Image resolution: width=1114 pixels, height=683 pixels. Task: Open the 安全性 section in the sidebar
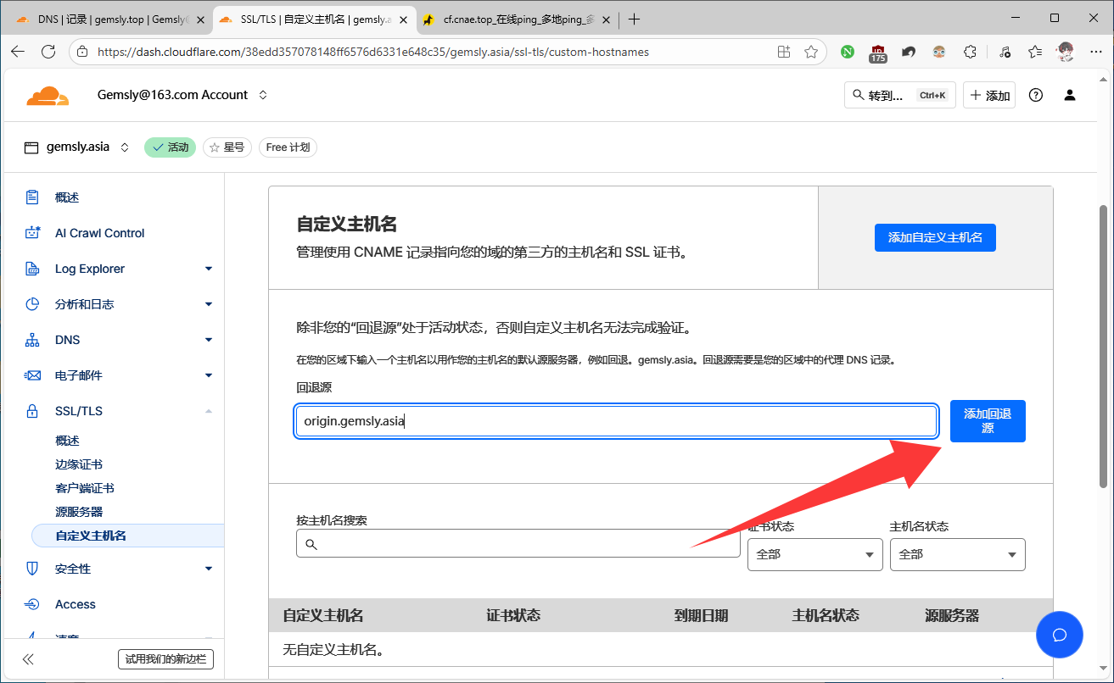point(76,568)
